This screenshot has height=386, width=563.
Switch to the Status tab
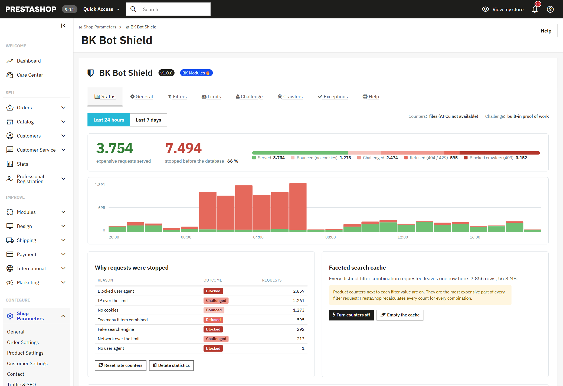click(x=105, y=97)
